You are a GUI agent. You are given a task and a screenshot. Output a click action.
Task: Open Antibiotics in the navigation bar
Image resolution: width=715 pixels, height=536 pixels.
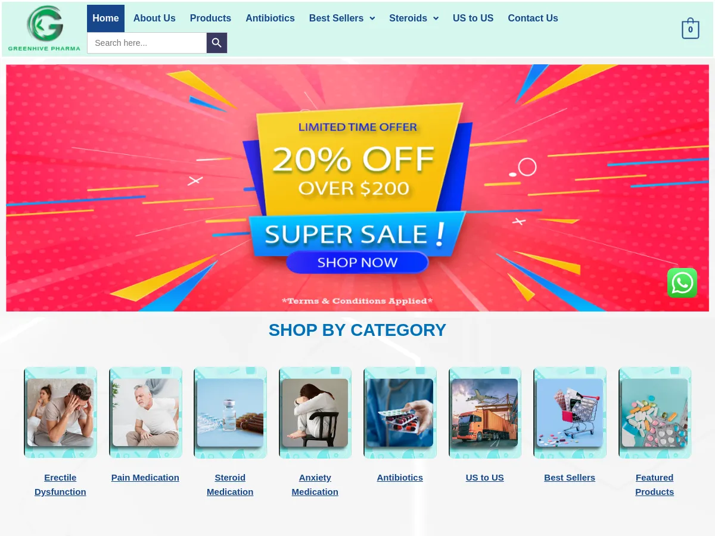point(270,18)
